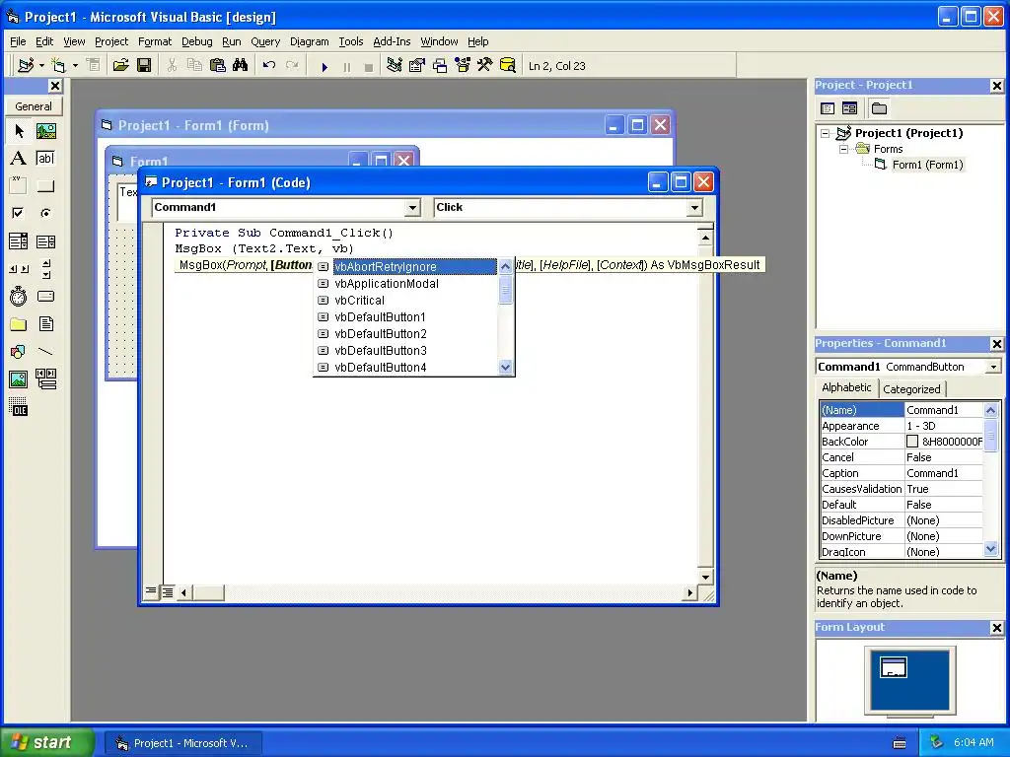
Task: Switch to Procedure View in code window
Action: click(151, 591)
